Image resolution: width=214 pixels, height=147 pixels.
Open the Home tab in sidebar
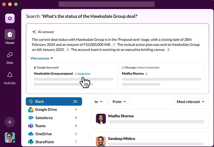pyautogui.click(x=10, y=37)
